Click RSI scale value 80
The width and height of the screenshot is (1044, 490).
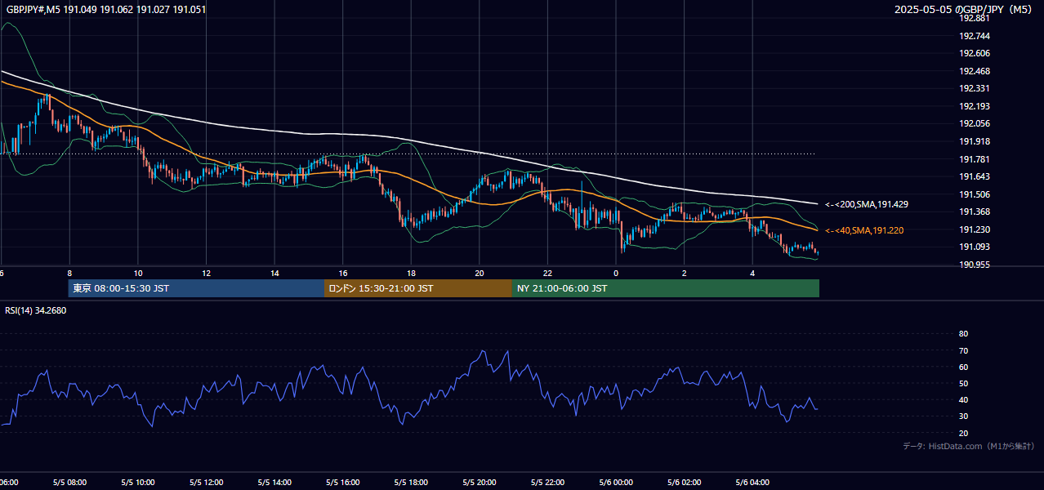click(963, 334)
